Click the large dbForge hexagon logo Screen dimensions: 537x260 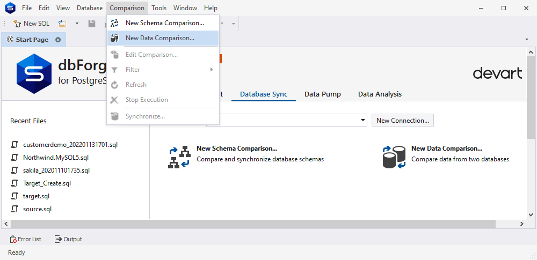tap(34, 73)
